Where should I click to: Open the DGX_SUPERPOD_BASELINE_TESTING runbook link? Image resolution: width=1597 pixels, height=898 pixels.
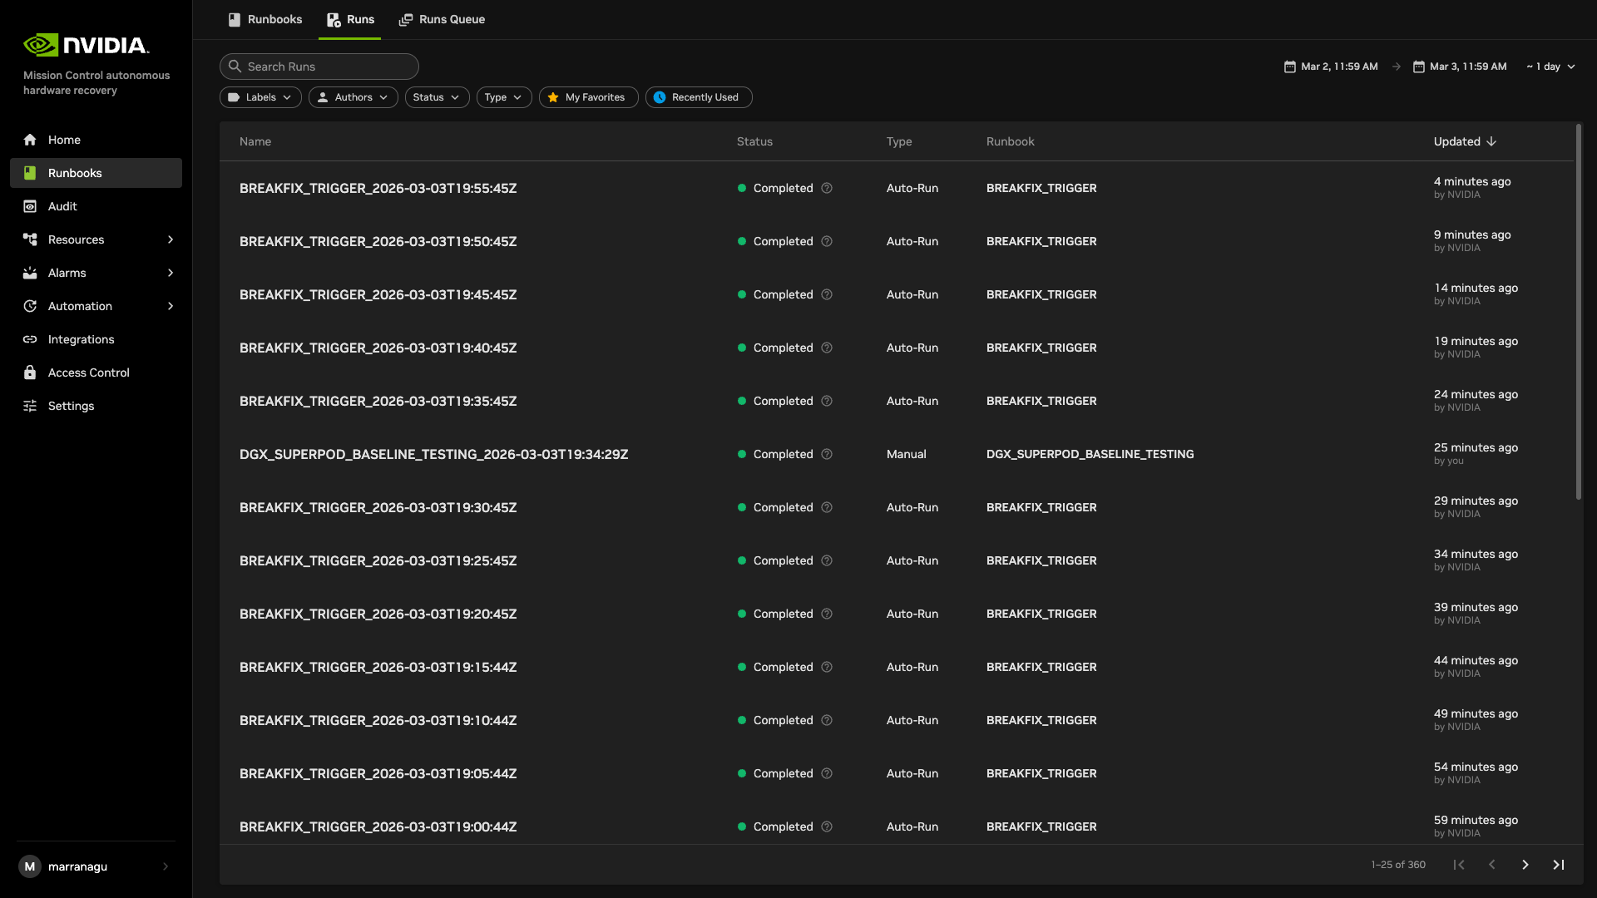tap(1090, 454)
